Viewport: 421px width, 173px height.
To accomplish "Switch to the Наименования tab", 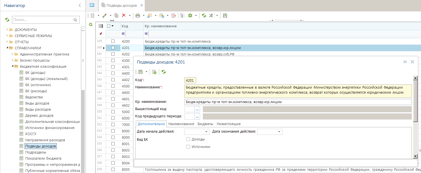I will 181,124.
